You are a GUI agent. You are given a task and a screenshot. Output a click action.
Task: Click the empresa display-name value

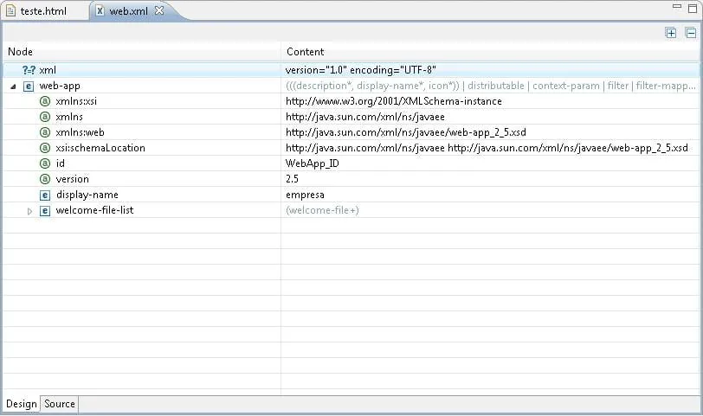pyautogui.click(x=305, y=195)
